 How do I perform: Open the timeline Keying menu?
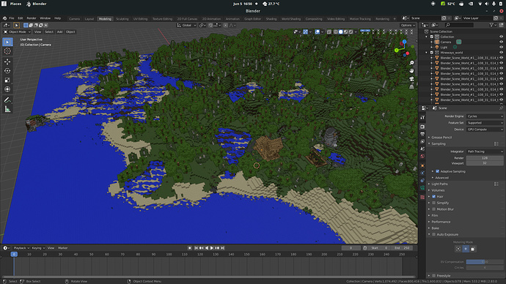(38, 248)
